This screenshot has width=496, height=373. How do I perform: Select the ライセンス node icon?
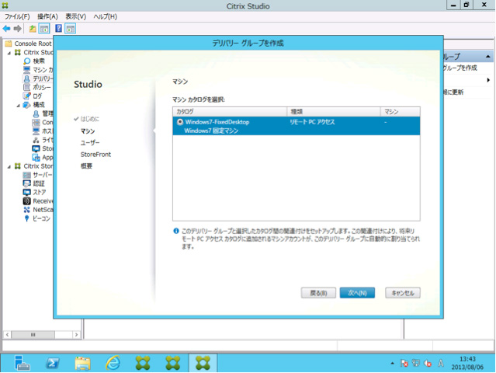coord(36,140)
